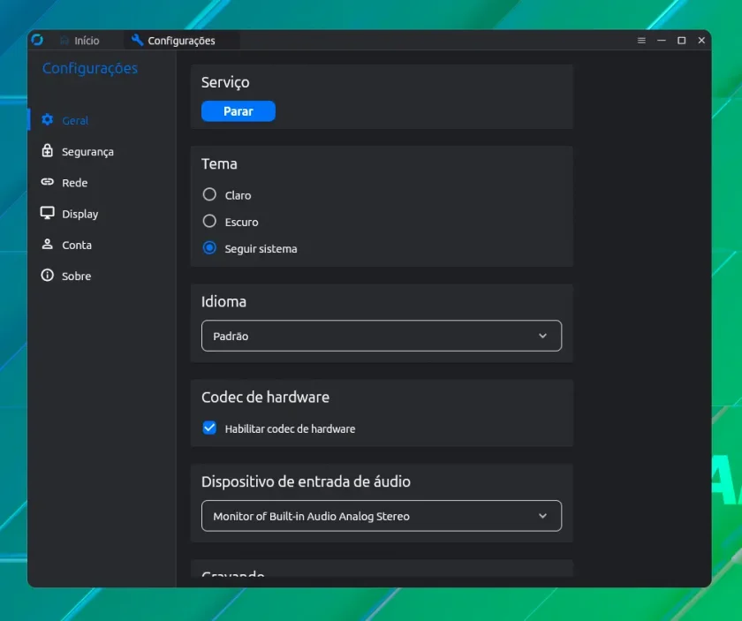
Task: Click the chevron of audio device dropdown
Action: (542, 516)
